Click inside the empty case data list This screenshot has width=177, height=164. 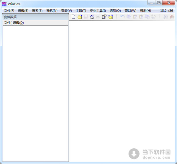(35, 93)
